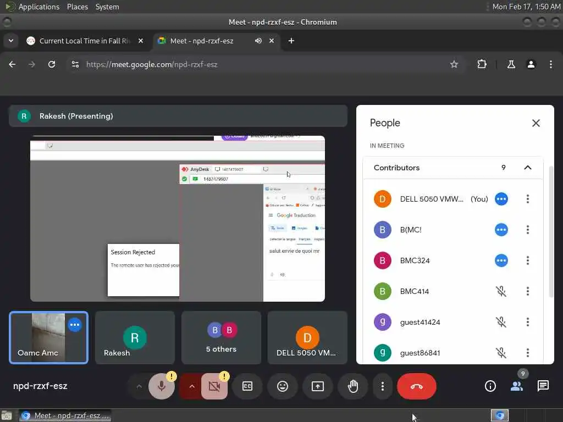This screenshot has width=563, height=422.
Task: Raise hand using the hand icon
Action: (x=353, y=386)
